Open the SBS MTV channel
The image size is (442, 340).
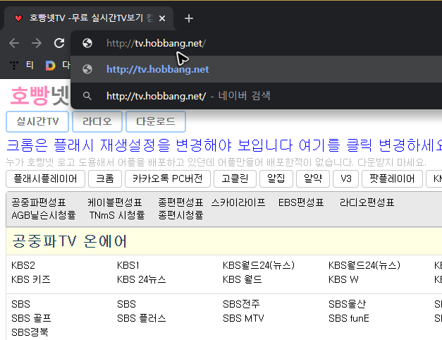[243, 318]
